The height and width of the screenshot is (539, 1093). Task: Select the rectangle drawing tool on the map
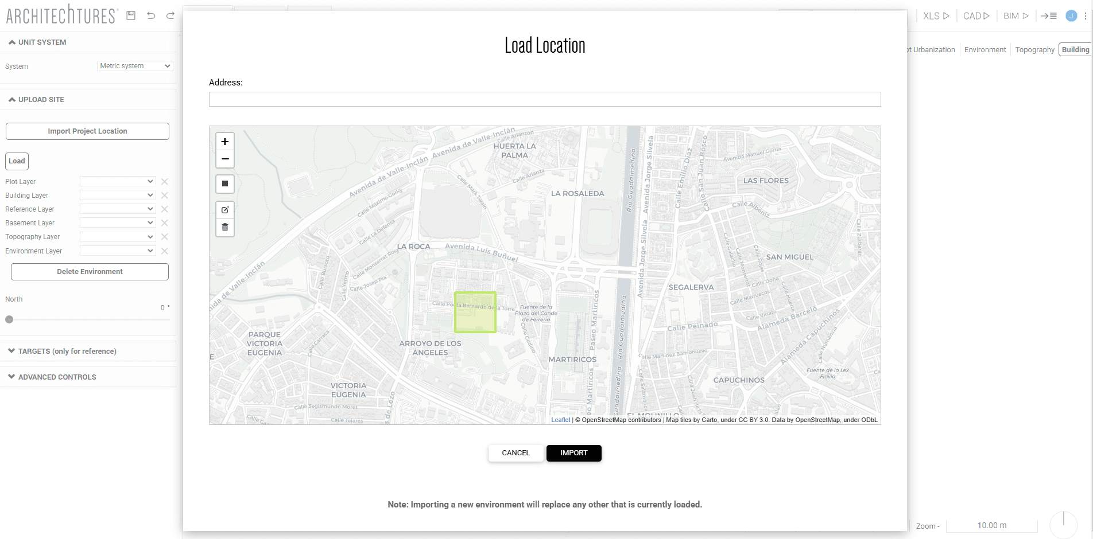click(x=224, y=183)
